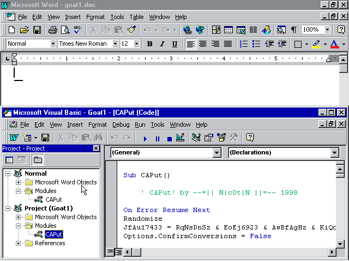The image size is (349, 261).
Task: Click the Save icon in Visual Basic toolbar
Action: coord(45,138)
